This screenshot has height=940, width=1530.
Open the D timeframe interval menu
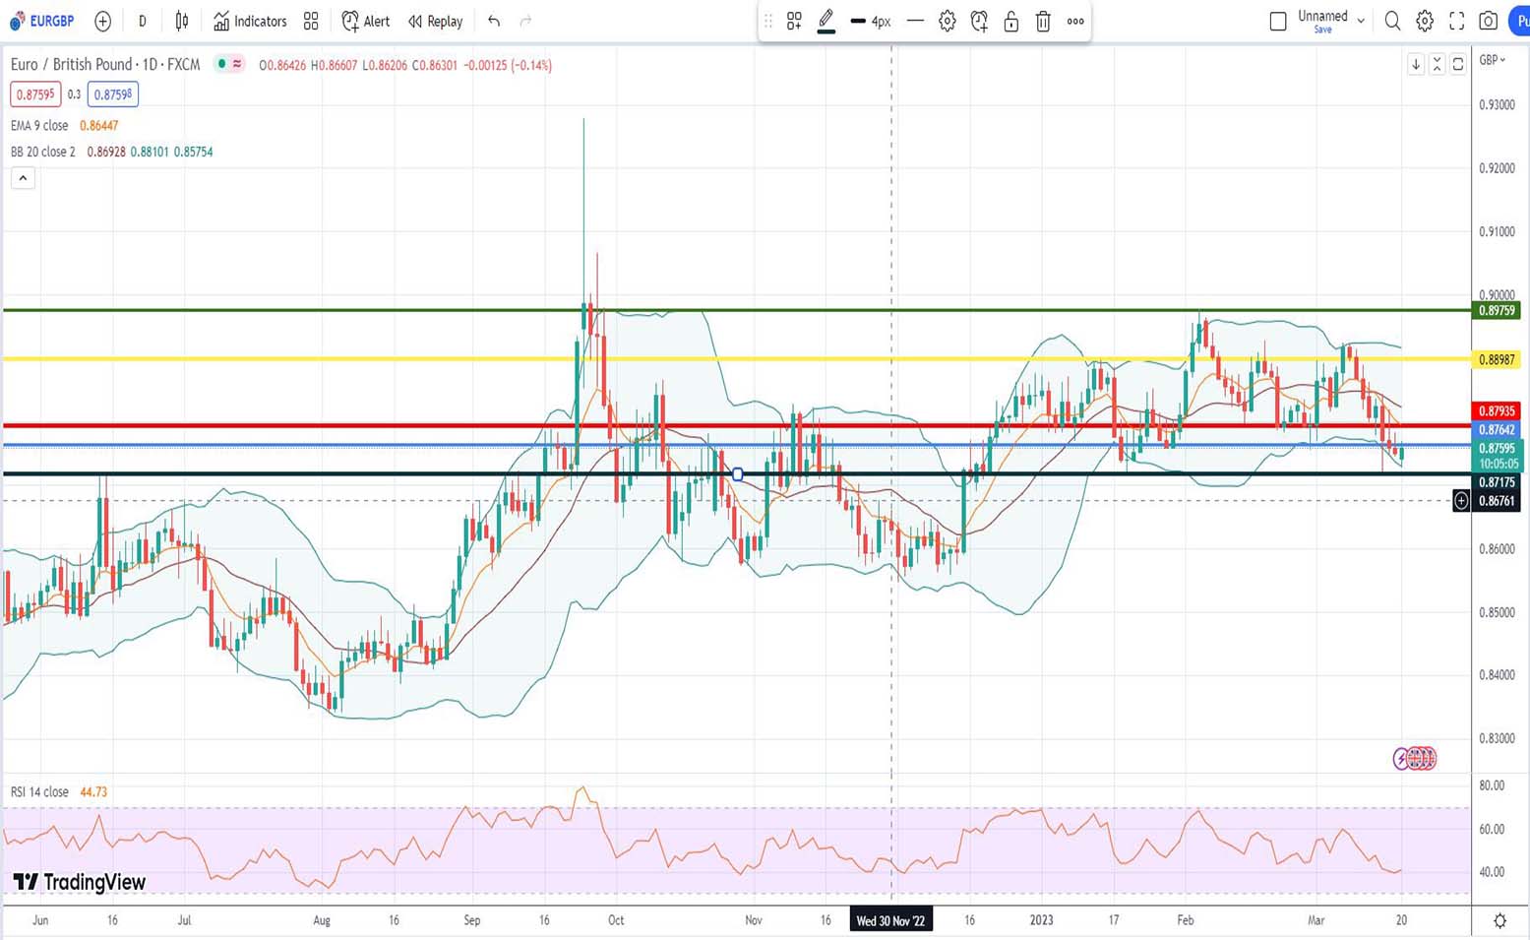[x=143, y=21]
